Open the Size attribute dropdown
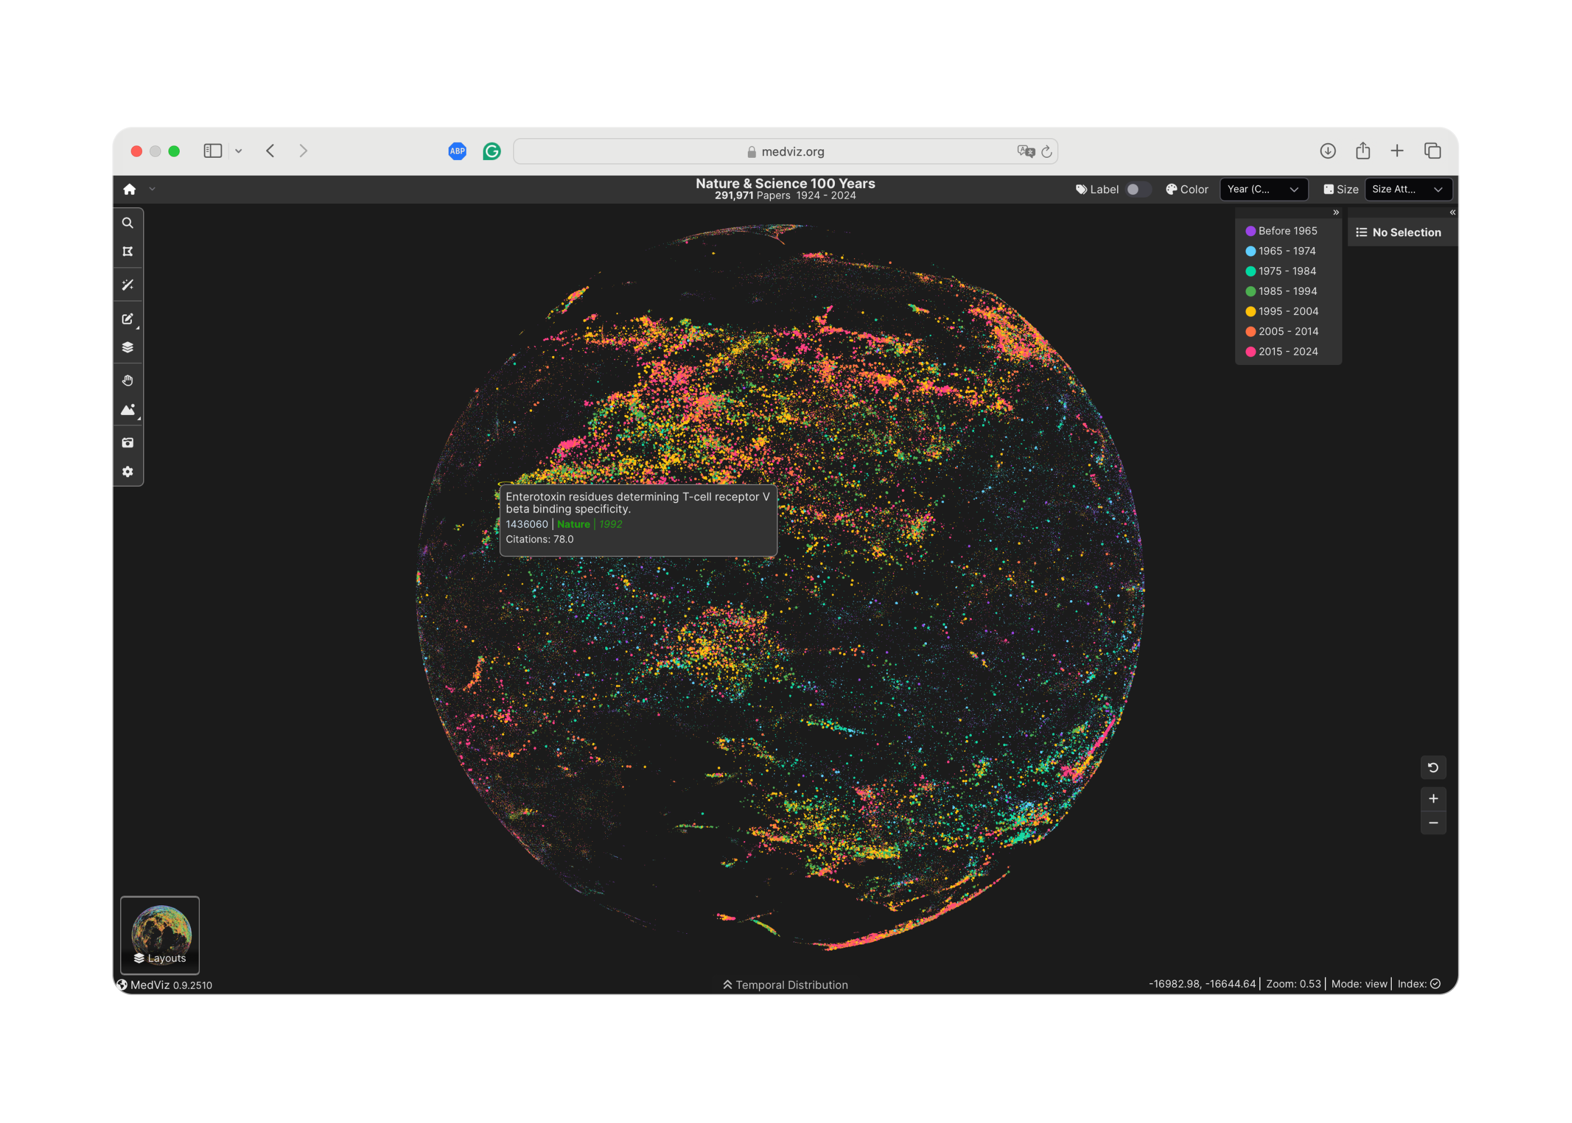This screenshot has width=1572, height=1123. coord(1408,189)
